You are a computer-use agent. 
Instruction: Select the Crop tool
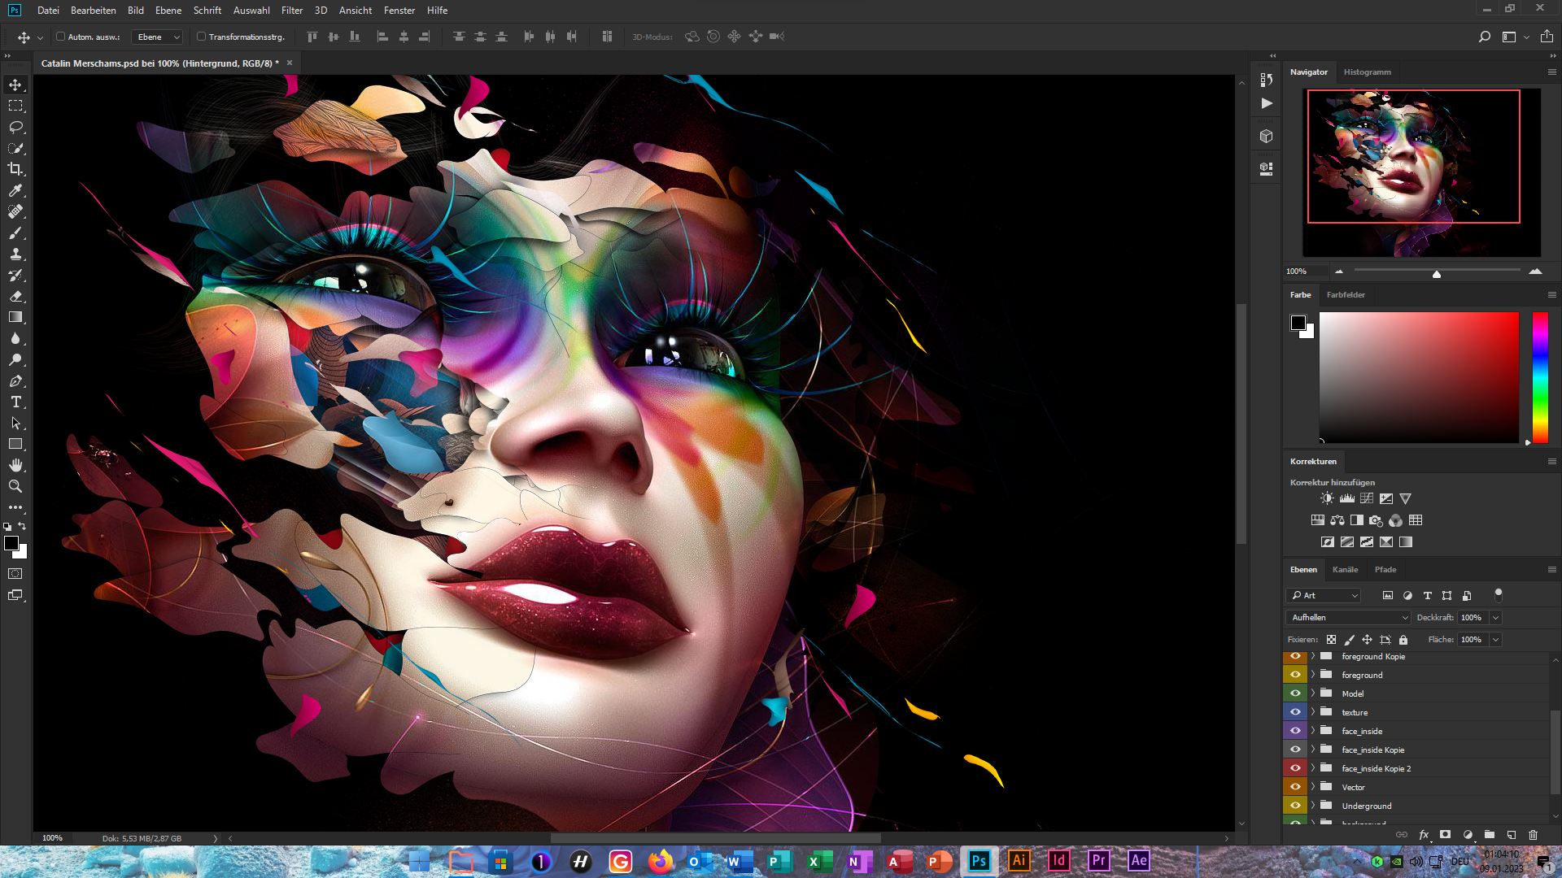(15, 169)
